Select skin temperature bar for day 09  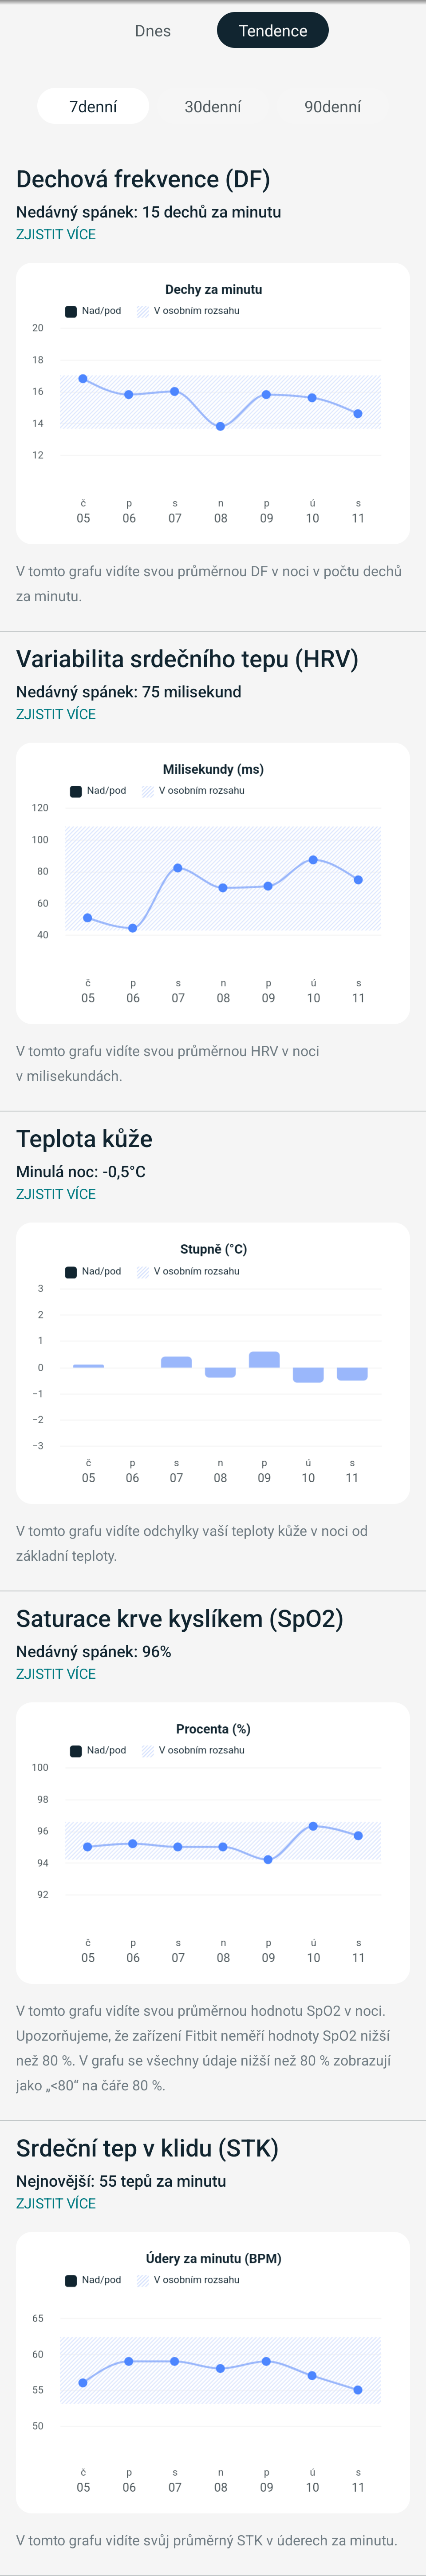coord(264,1359)
